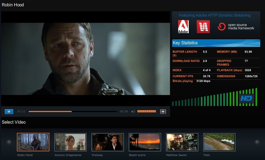The width and height of the screenshot is (265, 160).
Task: Click the Adobe logo
Action: (183, 27)
